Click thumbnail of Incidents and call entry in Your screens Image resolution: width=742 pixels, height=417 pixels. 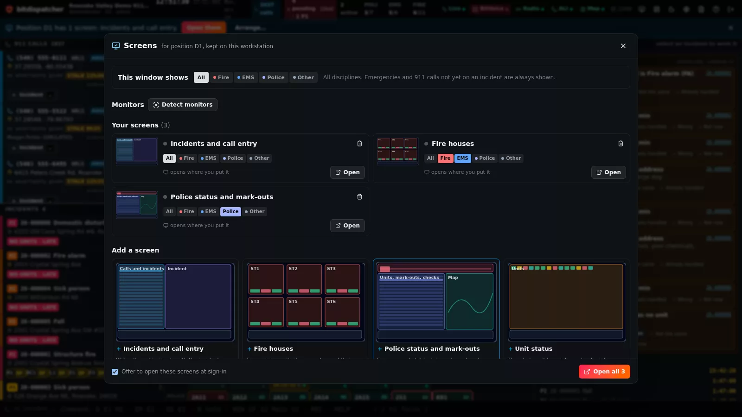tap(136, 151)
